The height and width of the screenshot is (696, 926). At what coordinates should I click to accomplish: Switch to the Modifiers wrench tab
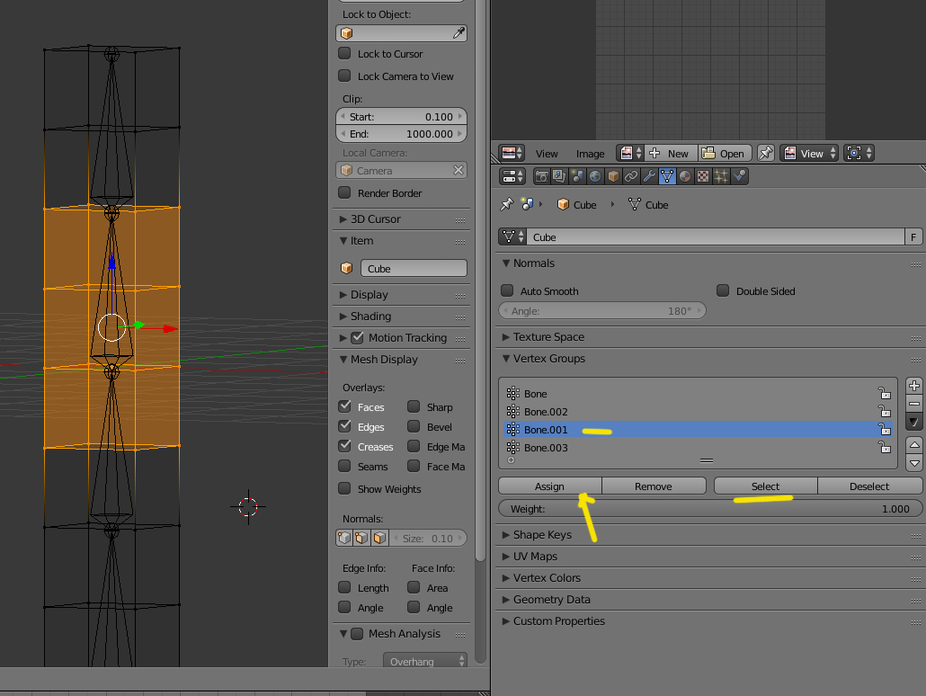click(649, 176)
